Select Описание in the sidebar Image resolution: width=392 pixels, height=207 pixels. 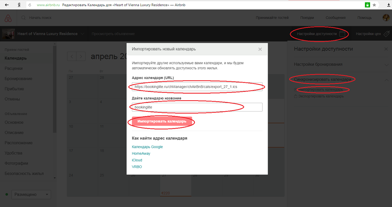click(14, 132)
